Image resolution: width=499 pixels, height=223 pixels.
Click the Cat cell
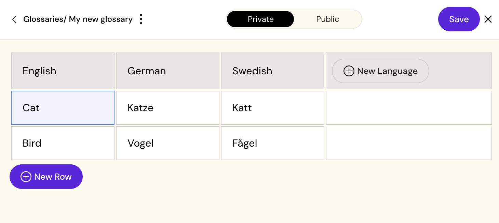click(x=63, y=108)
